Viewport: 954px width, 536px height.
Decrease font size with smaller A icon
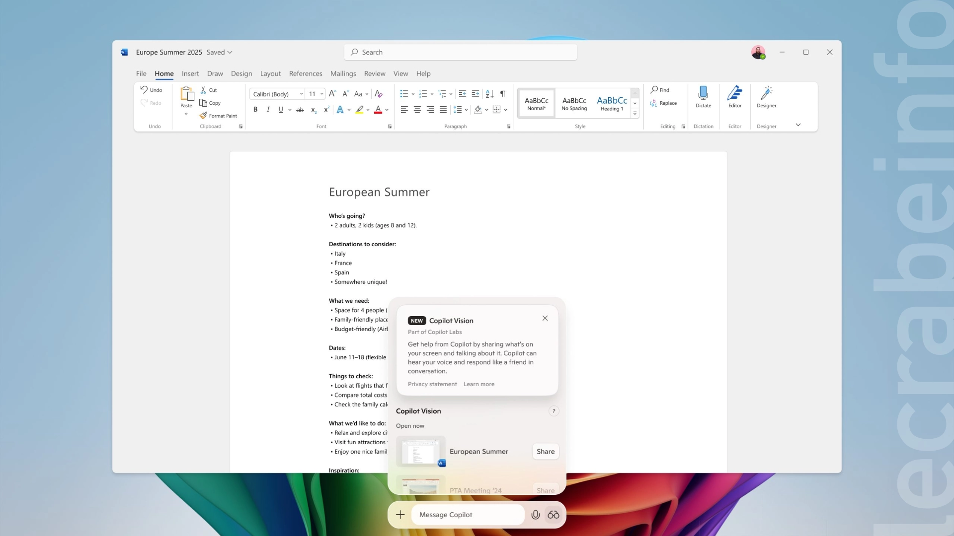point(345,94)
